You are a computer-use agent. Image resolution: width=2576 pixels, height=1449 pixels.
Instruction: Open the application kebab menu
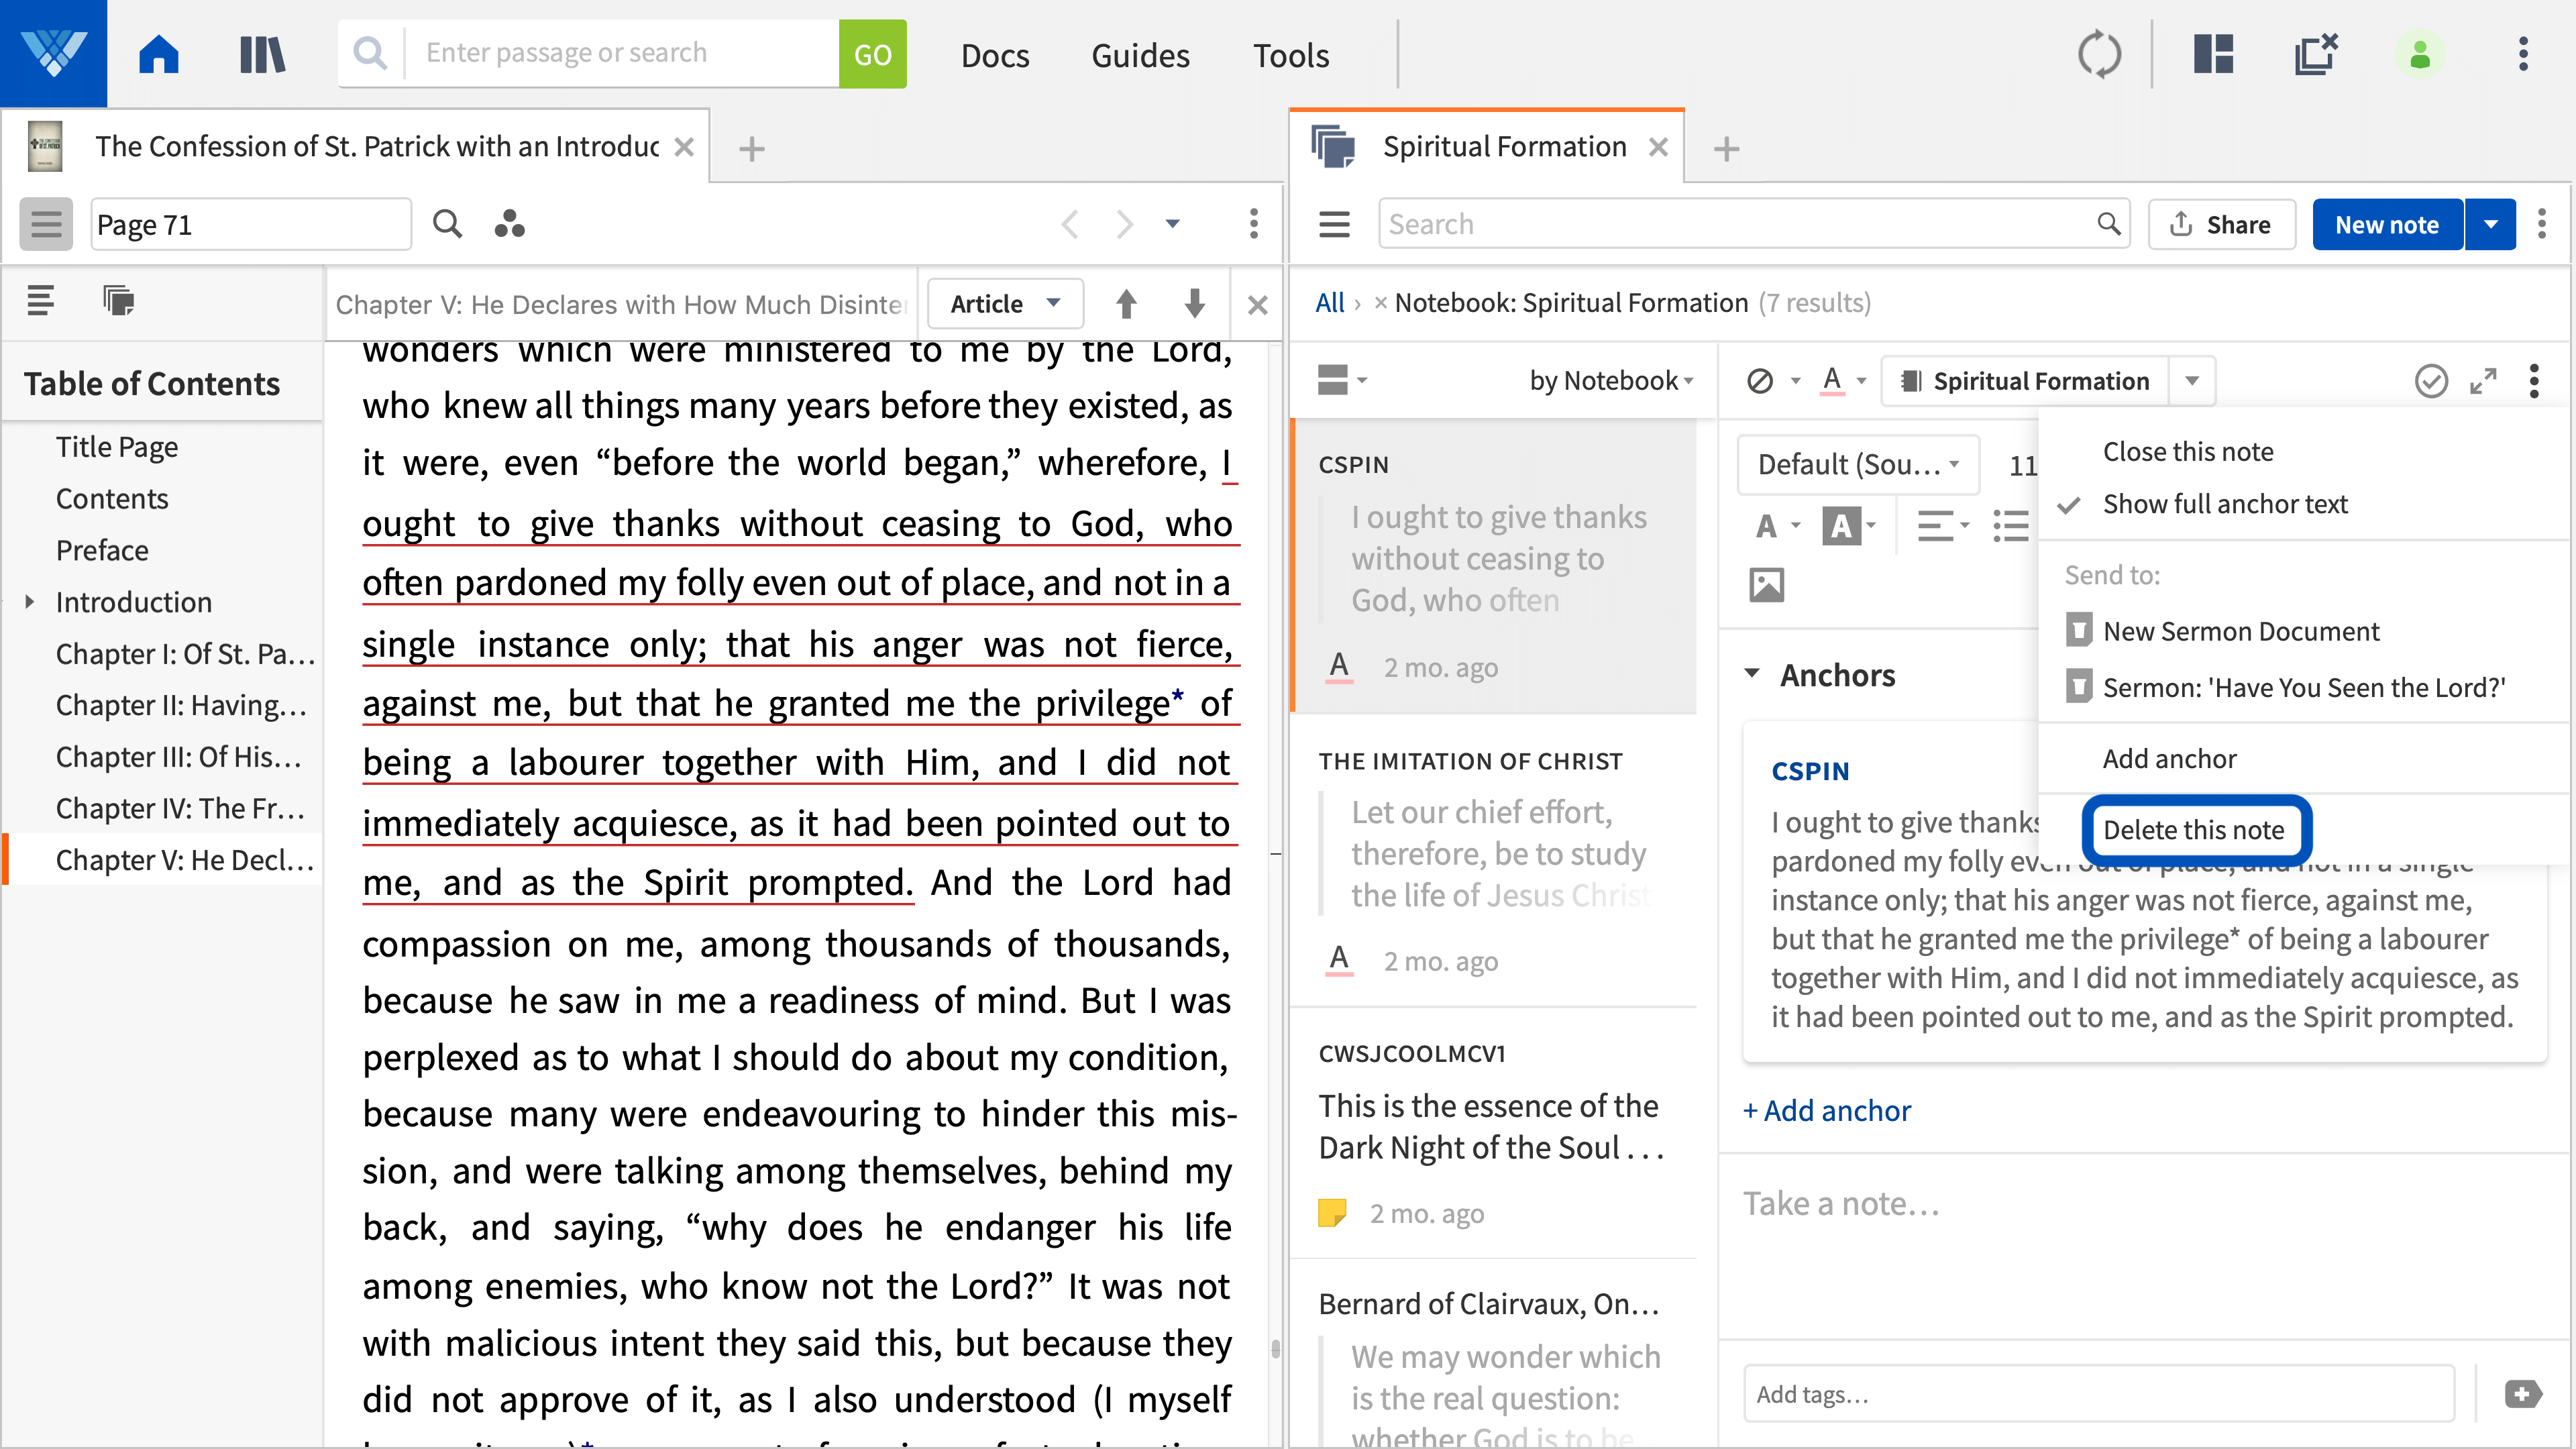[x=2523, y=54]
